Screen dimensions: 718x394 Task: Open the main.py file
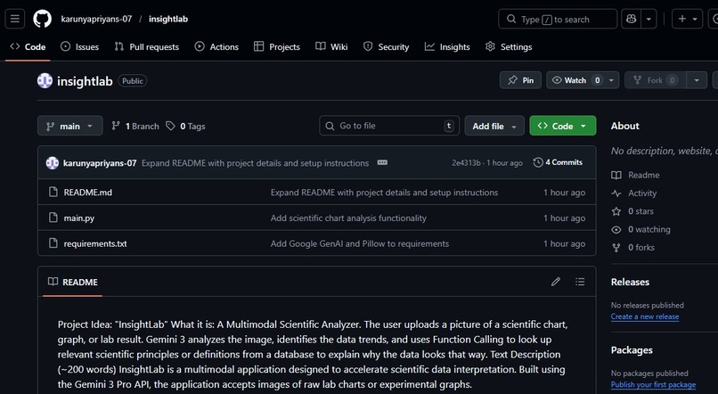tap(78, 218)
